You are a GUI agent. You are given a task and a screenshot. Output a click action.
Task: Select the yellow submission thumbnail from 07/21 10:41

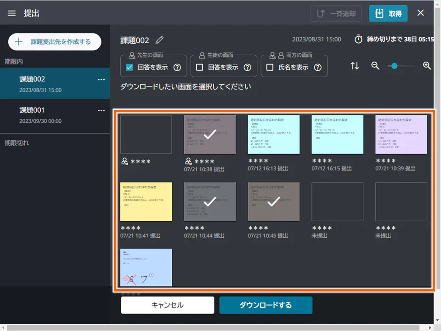(x=146, y=201)
